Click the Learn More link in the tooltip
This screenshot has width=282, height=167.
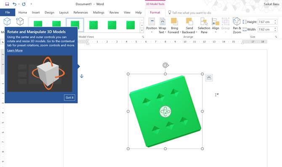coord(15,50)
